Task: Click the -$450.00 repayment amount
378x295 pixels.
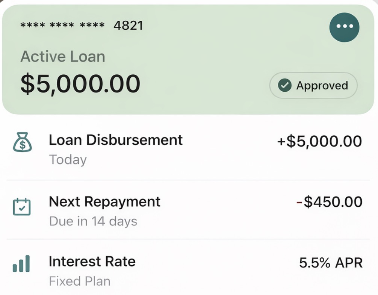Action: click(329, 202)
